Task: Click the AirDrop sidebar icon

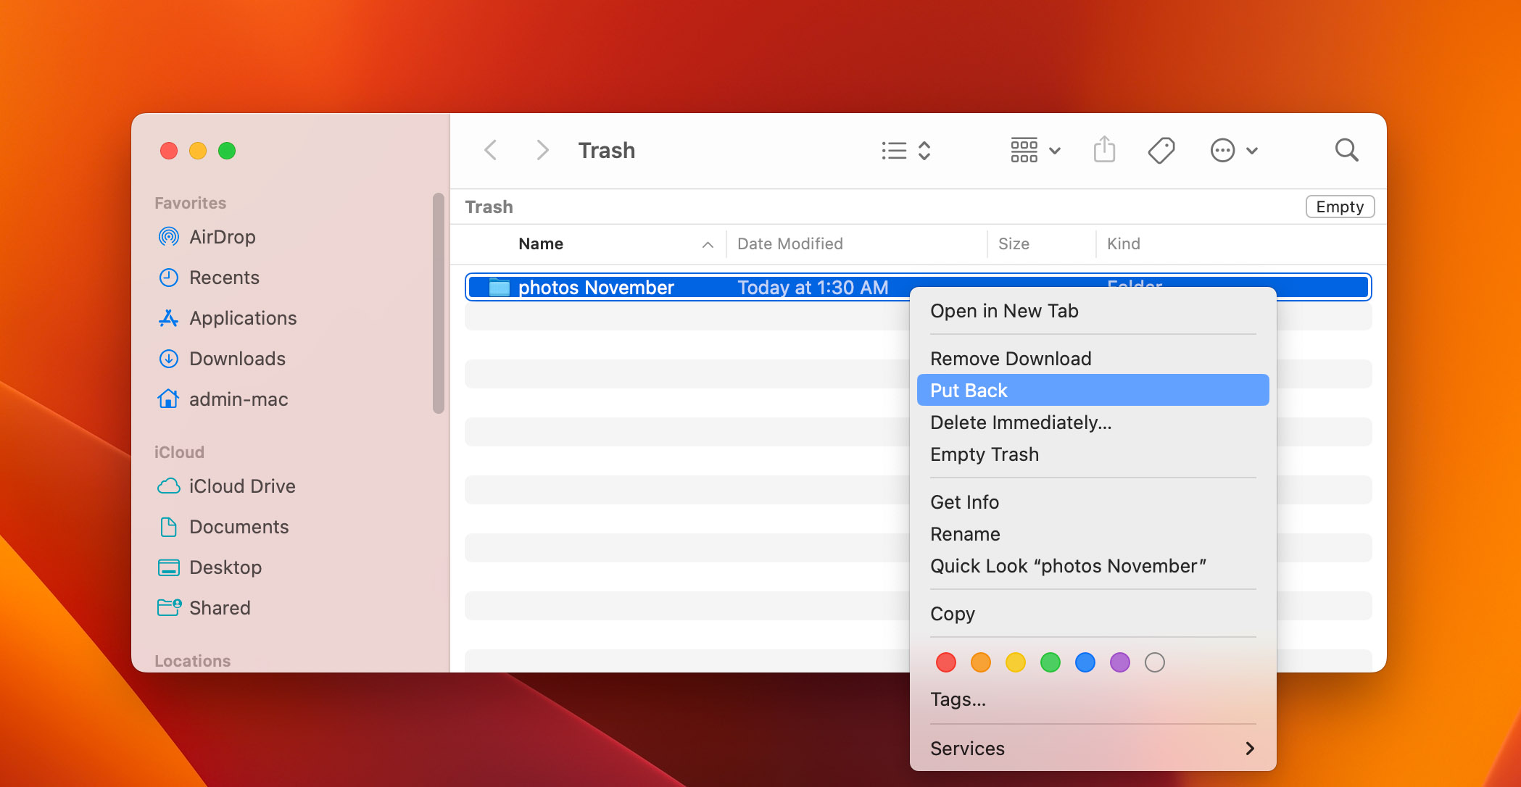Action: [x=168, y=236]
